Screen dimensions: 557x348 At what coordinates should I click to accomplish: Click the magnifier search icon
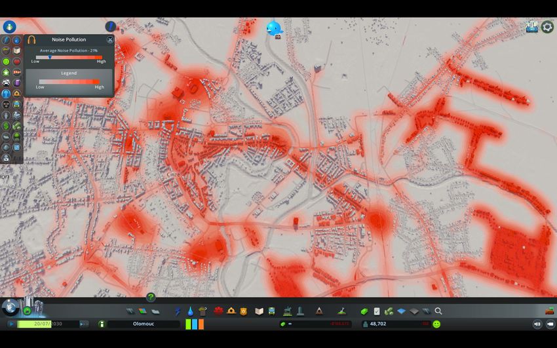tap(438, 311)
